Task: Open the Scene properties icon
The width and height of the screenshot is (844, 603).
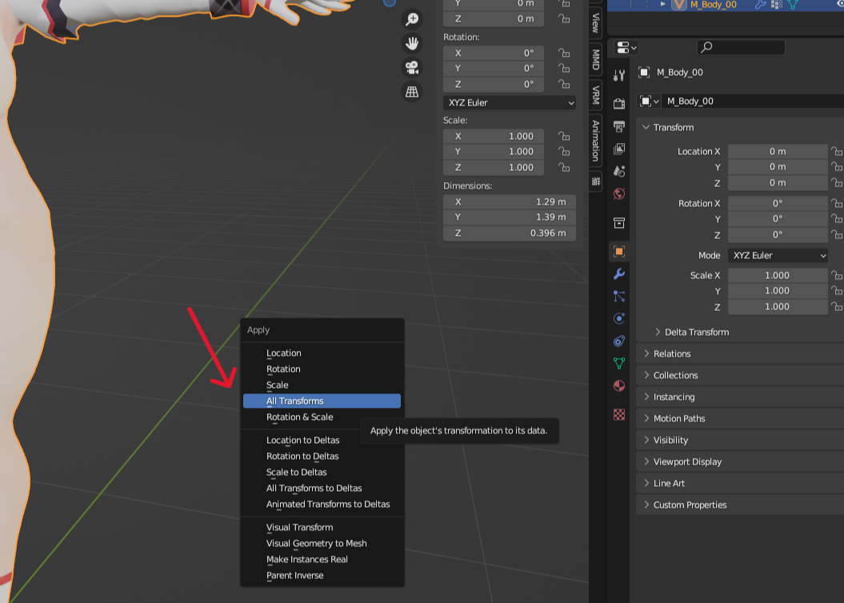Action: (619, 171)
